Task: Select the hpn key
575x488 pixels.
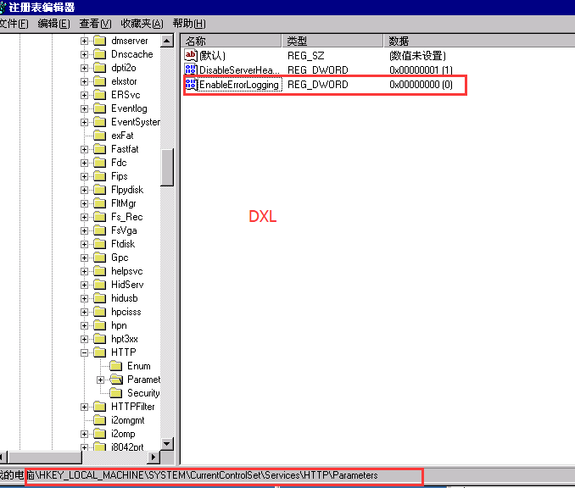Action: [x=119, y=325]
